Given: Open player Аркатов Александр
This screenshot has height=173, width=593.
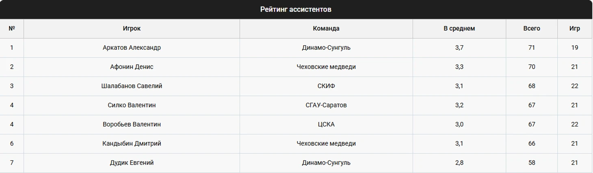Looking at the screenshot, I should coord(132,48).
